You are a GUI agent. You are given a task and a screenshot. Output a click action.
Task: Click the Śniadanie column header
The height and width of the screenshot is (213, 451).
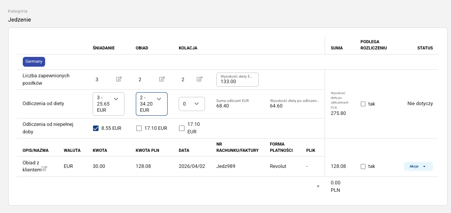pos(104,48)
